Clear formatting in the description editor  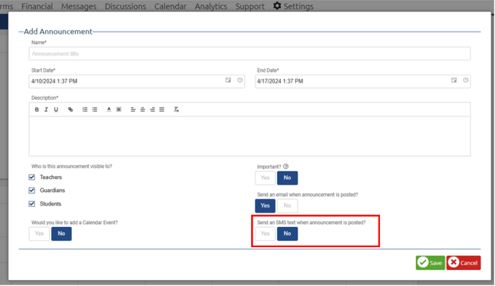pos(176,109)
